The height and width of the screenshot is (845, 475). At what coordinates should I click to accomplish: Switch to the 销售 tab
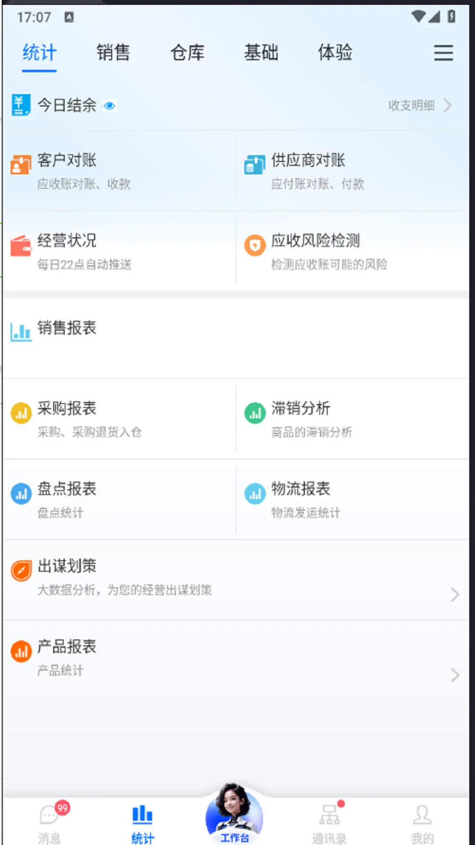coord(113,53)
